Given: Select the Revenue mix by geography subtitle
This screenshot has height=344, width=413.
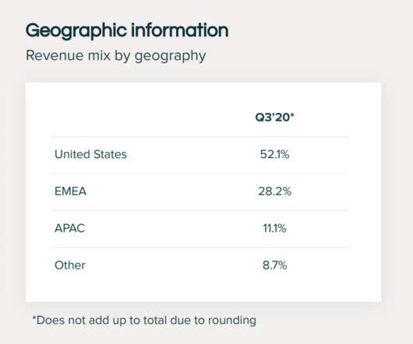Looking at the screenshot, I should click(x=115, y=56).
